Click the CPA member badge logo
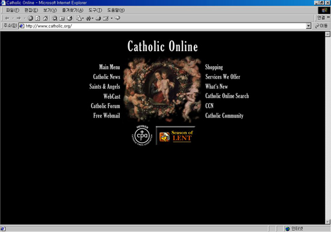The height and width of the screenshot is (232, 331). pyautogui.click(x=142, y=135)
